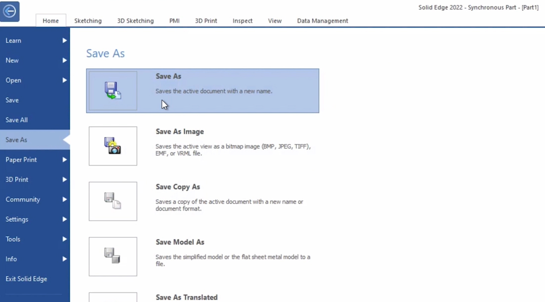Choose New in the sidebar
Image resolution: width=545 pixels, height=302 pixels.
point(35,61)
